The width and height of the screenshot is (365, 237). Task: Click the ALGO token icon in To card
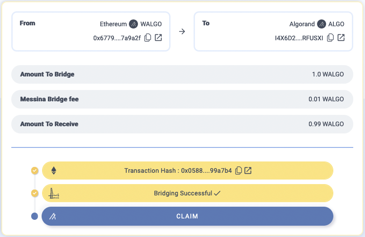(x=322, y=24)
